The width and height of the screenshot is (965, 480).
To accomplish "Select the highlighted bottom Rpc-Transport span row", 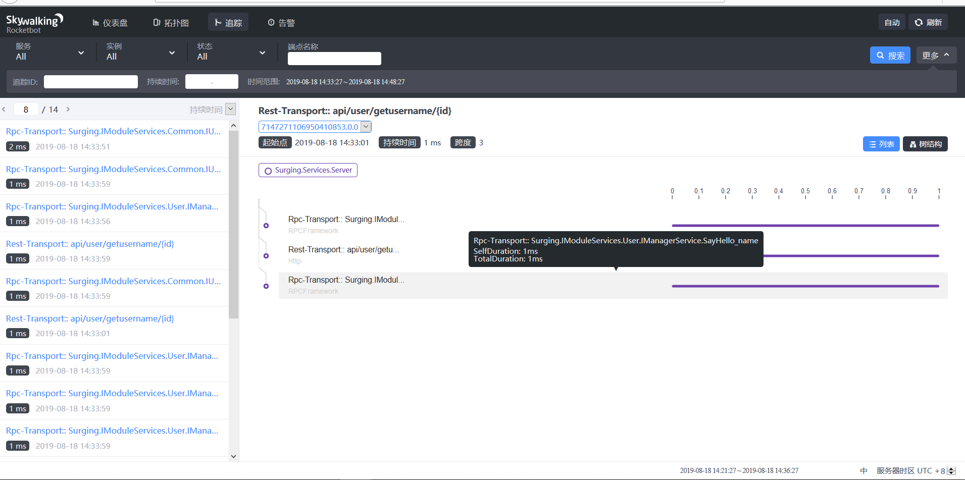I will click(x=613, y=286).
